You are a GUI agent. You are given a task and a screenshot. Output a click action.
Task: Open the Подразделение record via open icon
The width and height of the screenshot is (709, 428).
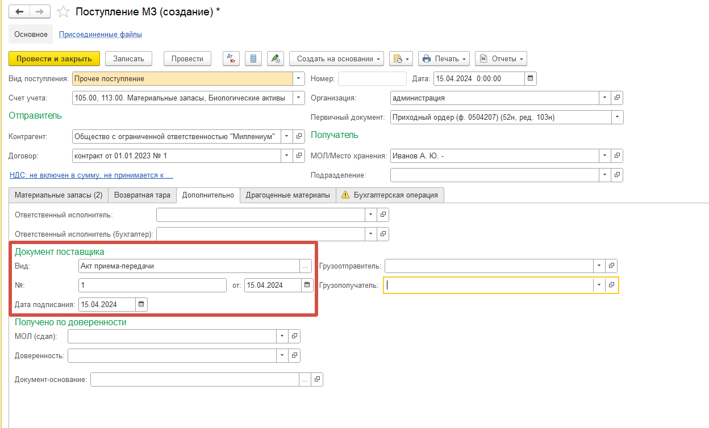tap(618, 175)
